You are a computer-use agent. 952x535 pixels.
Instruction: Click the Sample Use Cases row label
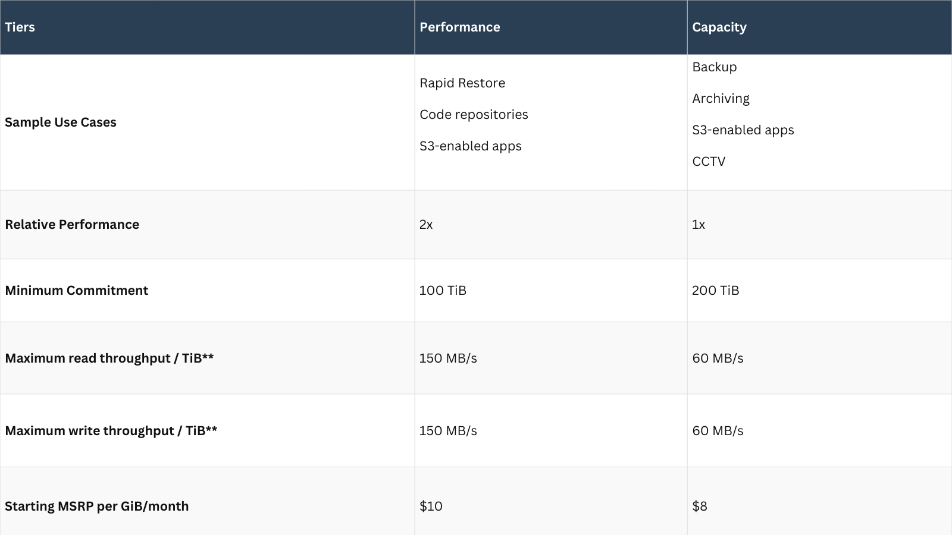pos(61,122)
